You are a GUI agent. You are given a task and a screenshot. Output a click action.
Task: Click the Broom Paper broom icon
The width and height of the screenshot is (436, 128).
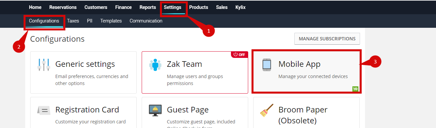click(x=267, y=110)
